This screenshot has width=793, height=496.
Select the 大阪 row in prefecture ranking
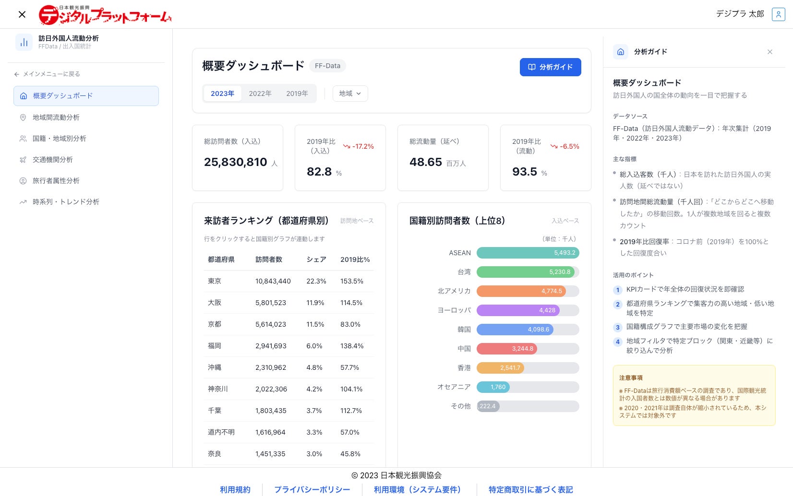[x=289, y=303]
